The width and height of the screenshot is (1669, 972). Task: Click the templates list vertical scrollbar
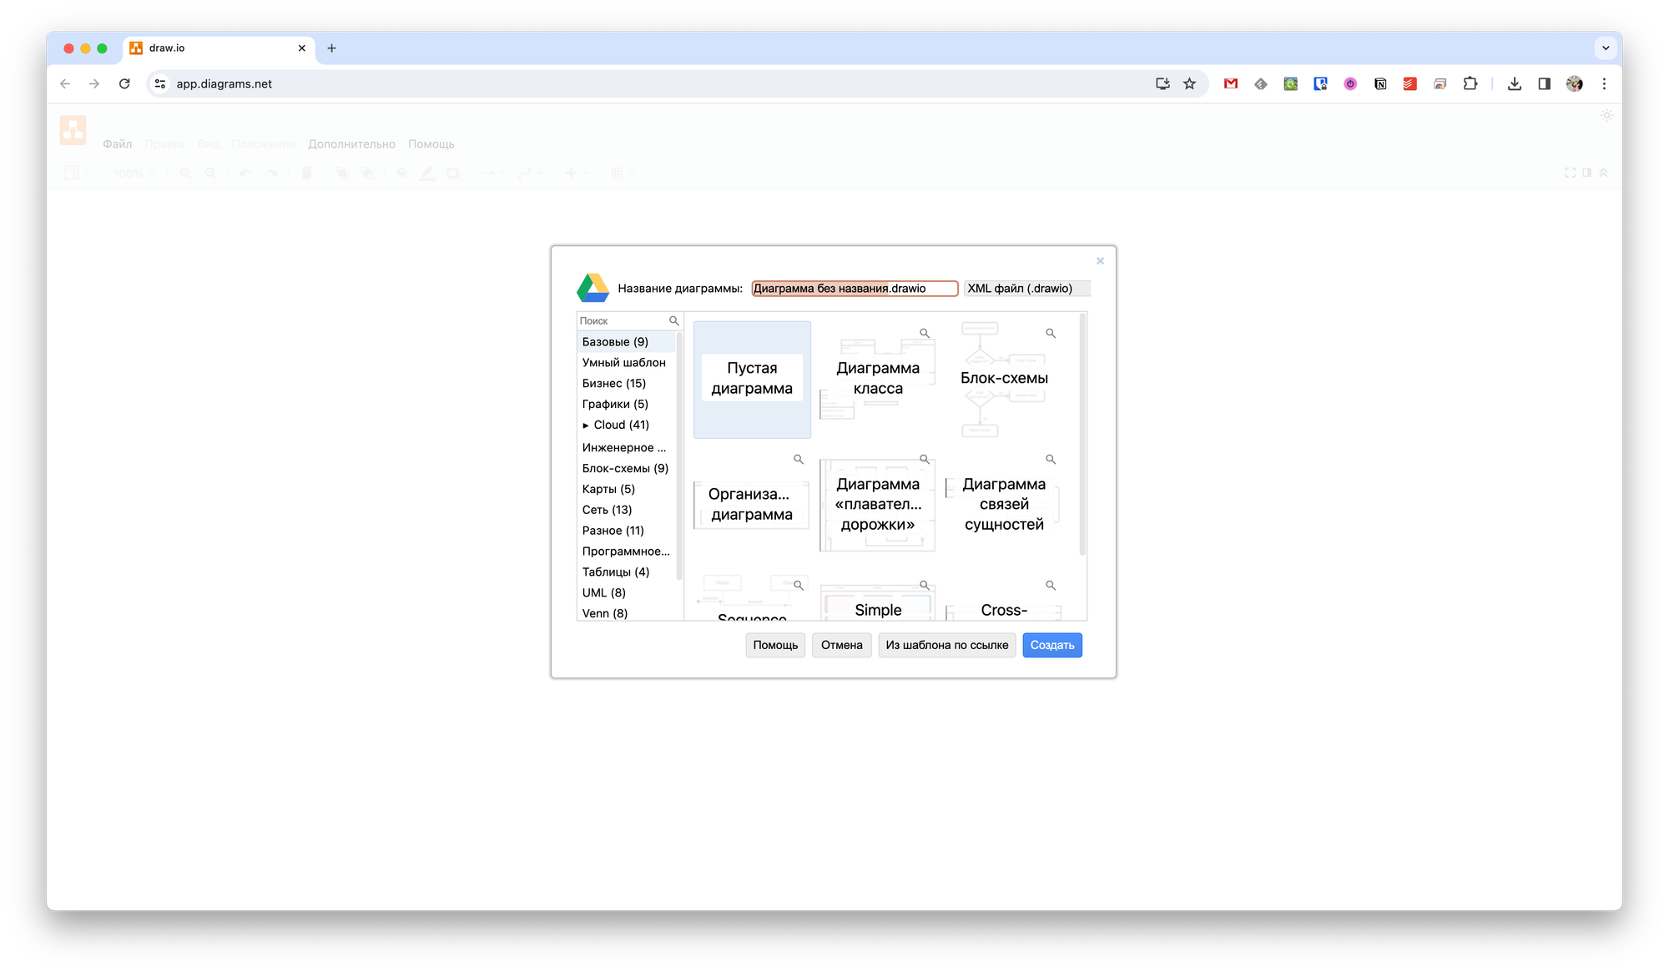(1082, 434)
